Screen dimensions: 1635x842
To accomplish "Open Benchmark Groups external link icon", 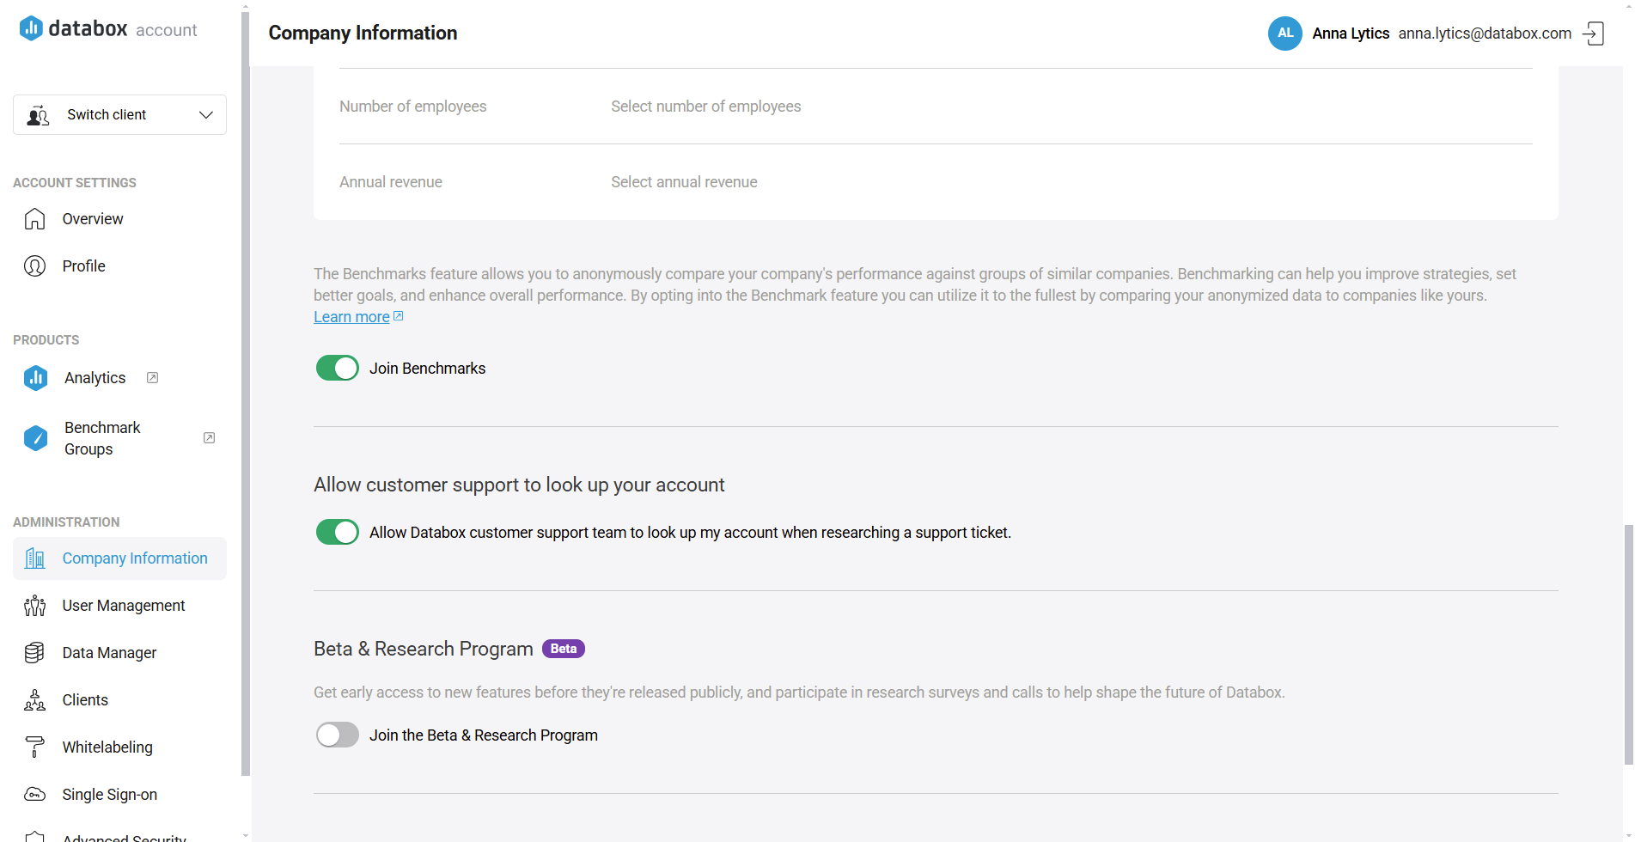I will tap(209, 438).
